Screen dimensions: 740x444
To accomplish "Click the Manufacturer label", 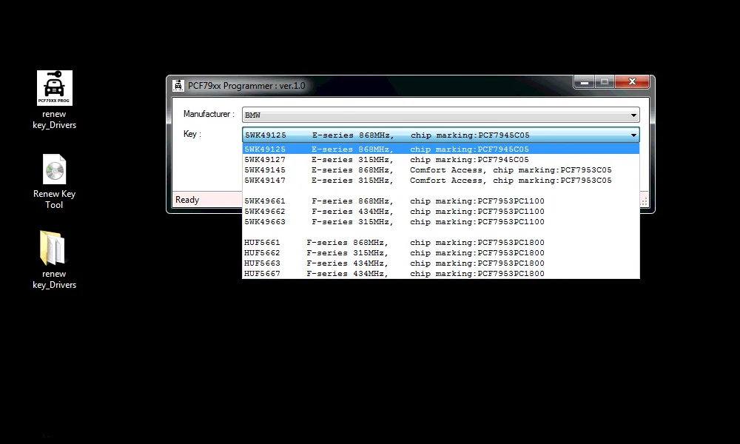I will (x=209, y=114).
